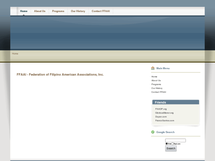Go to Programs in top navigation bar
The height and width of the screenshot is (161, 215).
[x=58, y=11]
